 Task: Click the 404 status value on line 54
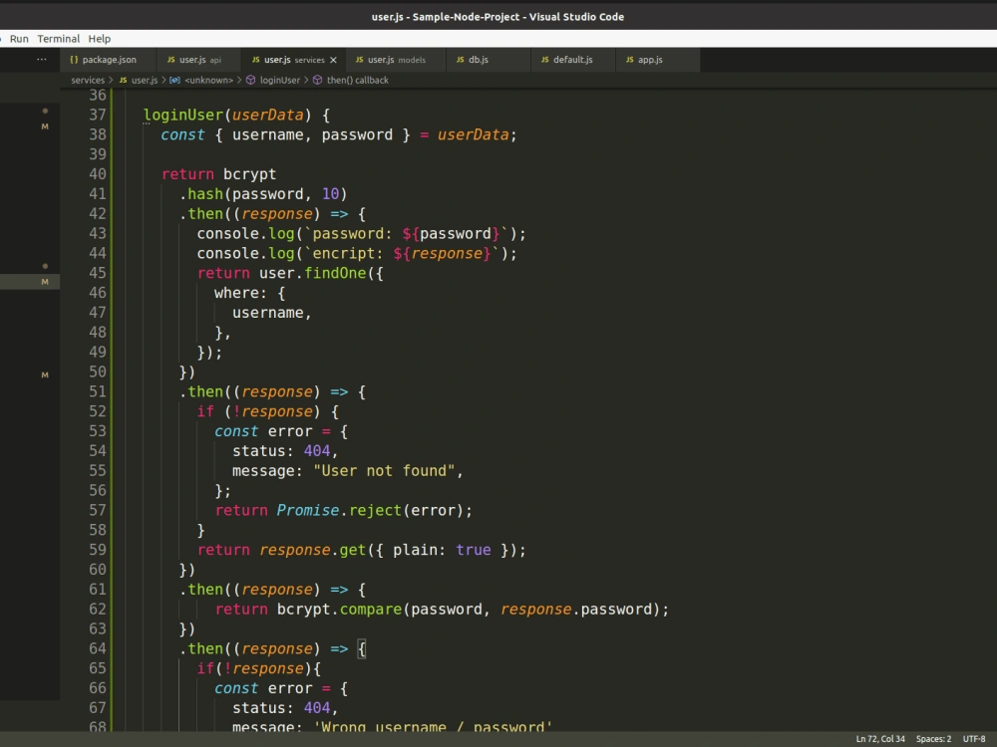pos(317,451)
